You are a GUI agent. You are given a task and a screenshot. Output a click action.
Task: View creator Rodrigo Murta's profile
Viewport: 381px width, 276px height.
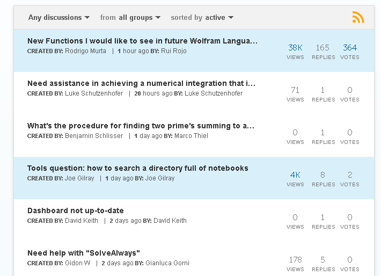click(x=85, y=51)
